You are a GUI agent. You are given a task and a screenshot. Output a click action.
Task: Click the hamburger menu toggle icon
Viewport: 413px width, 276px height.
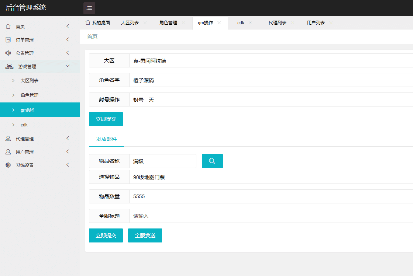[x=89, y=8]
